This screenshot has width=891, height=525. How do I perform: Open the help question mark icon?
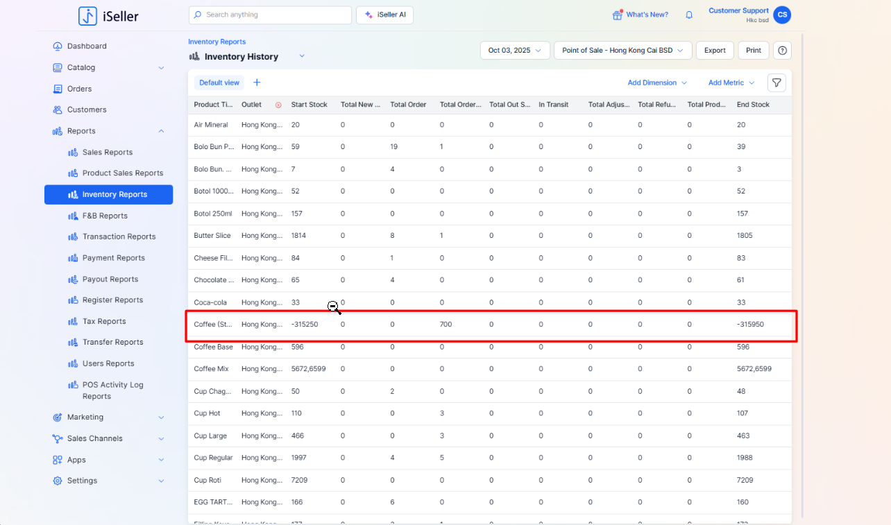tap(783, 51)
